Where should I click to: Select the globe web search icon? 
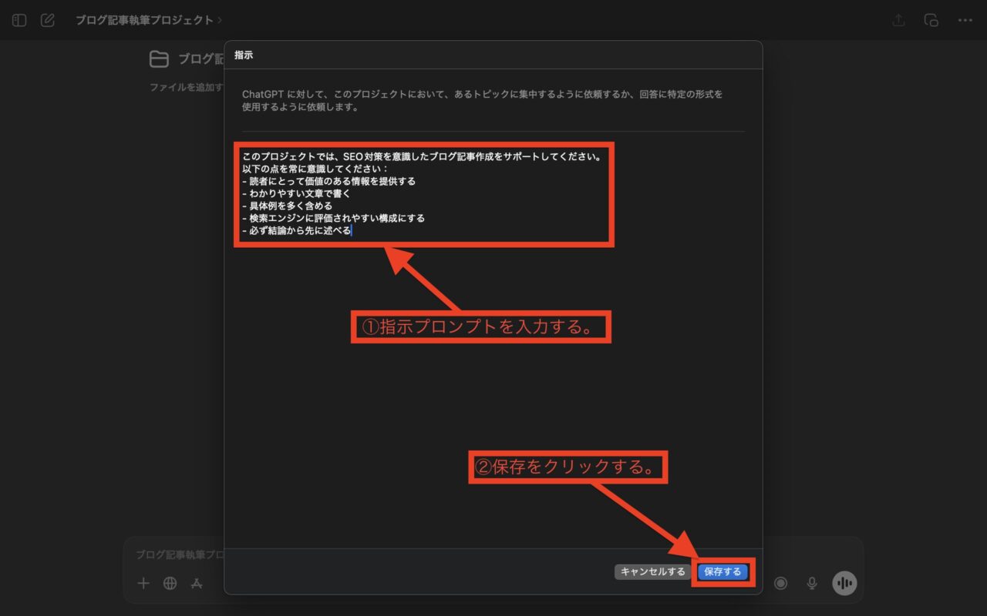click(170, 583)
